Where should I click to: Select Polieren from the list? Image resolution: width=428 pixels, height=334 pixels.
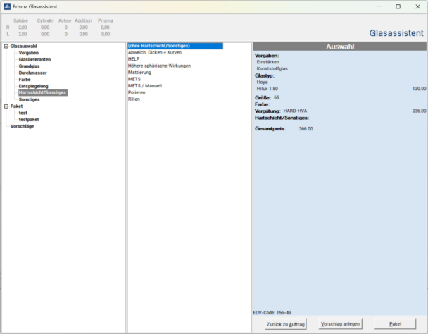click(x=137, y=92)
